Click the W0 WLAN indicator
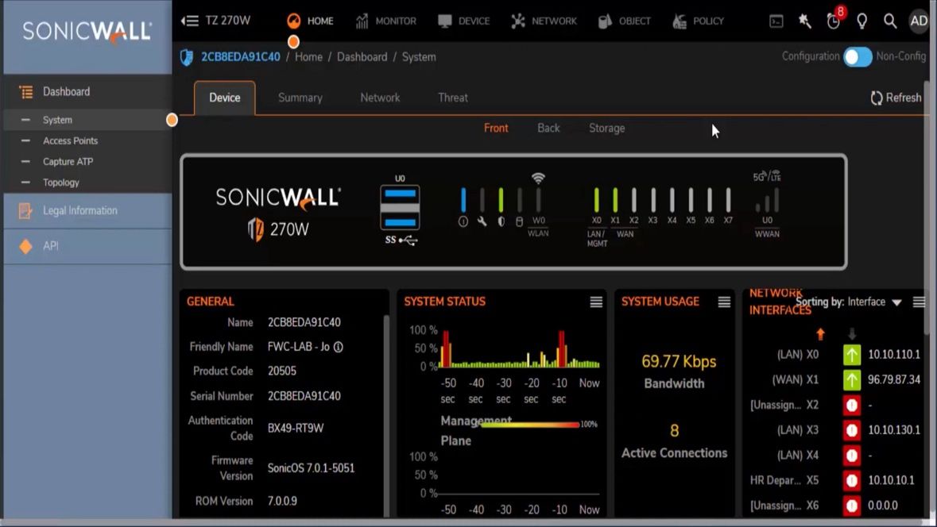Viewport: 937px width, 527px height. click(538, 206)
